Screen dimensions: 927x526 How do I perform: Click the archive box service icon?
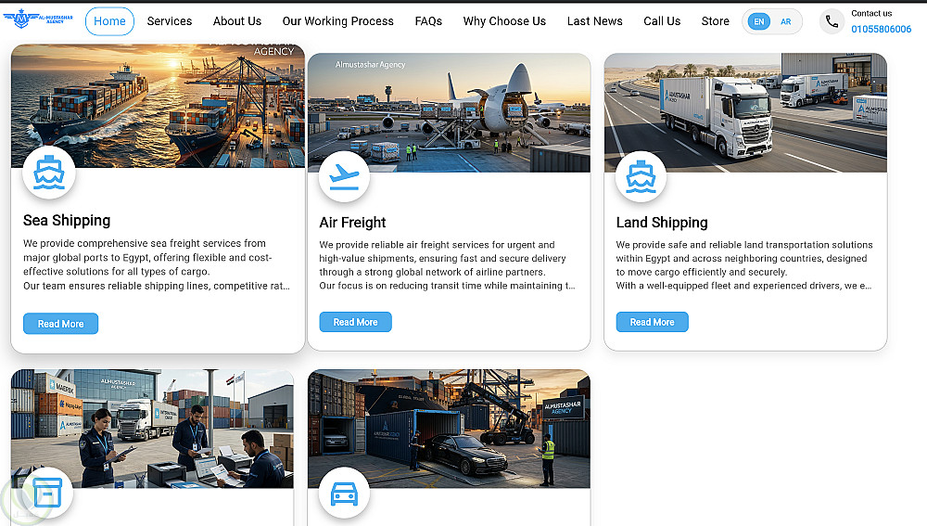pos(47,493)
